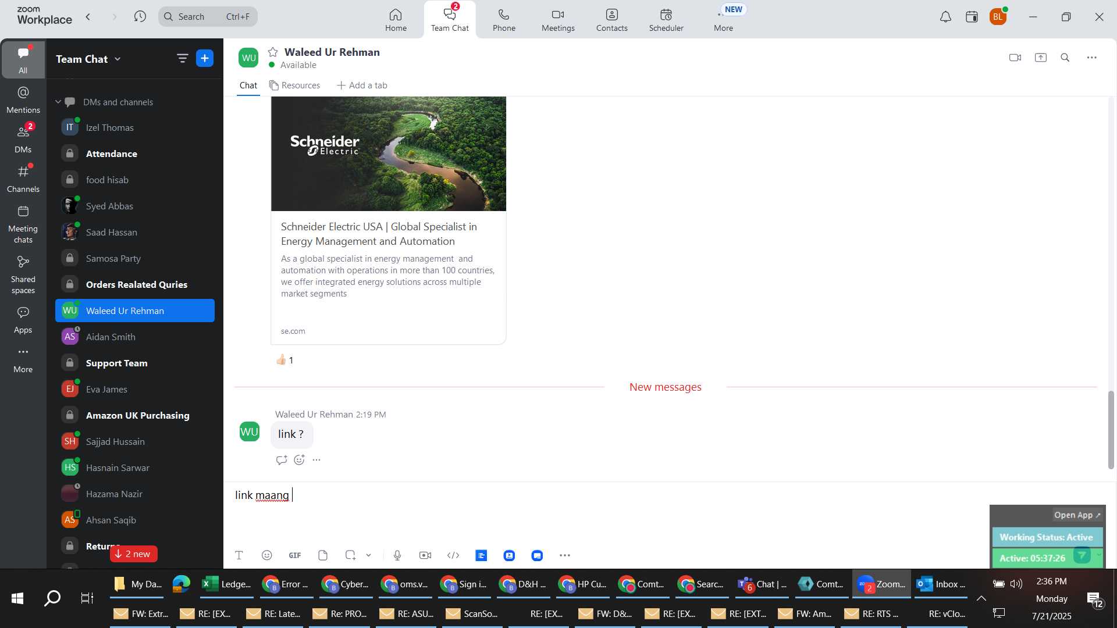Image resolution: width=1117 pixels, height=628 pixels.
Task: Open chat with Syed Abbas
Action: pyautogui.click(x=135, y=206)
